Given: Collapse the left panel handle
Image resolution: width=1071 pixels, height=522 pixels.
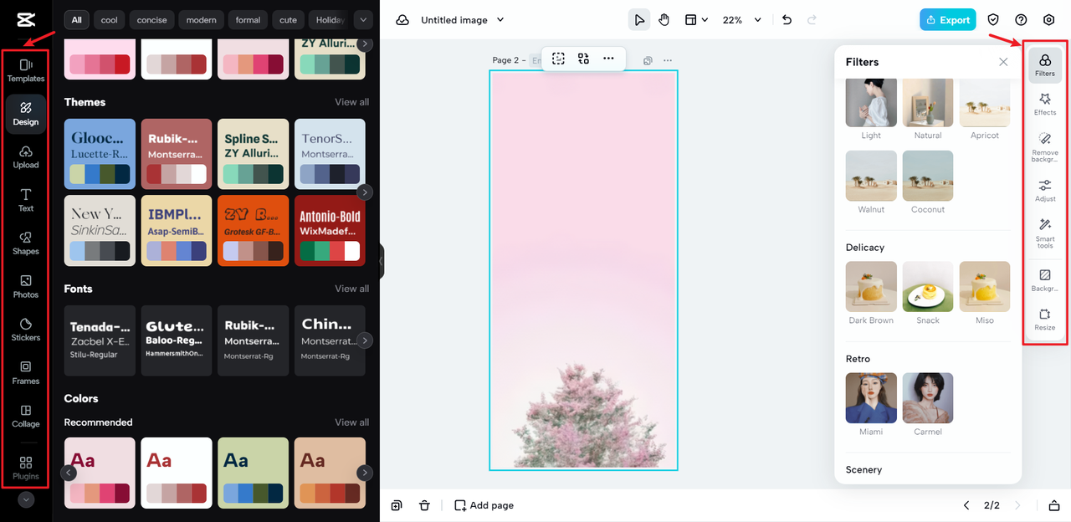Looking at the screenshot, I should tap(382, 261).
